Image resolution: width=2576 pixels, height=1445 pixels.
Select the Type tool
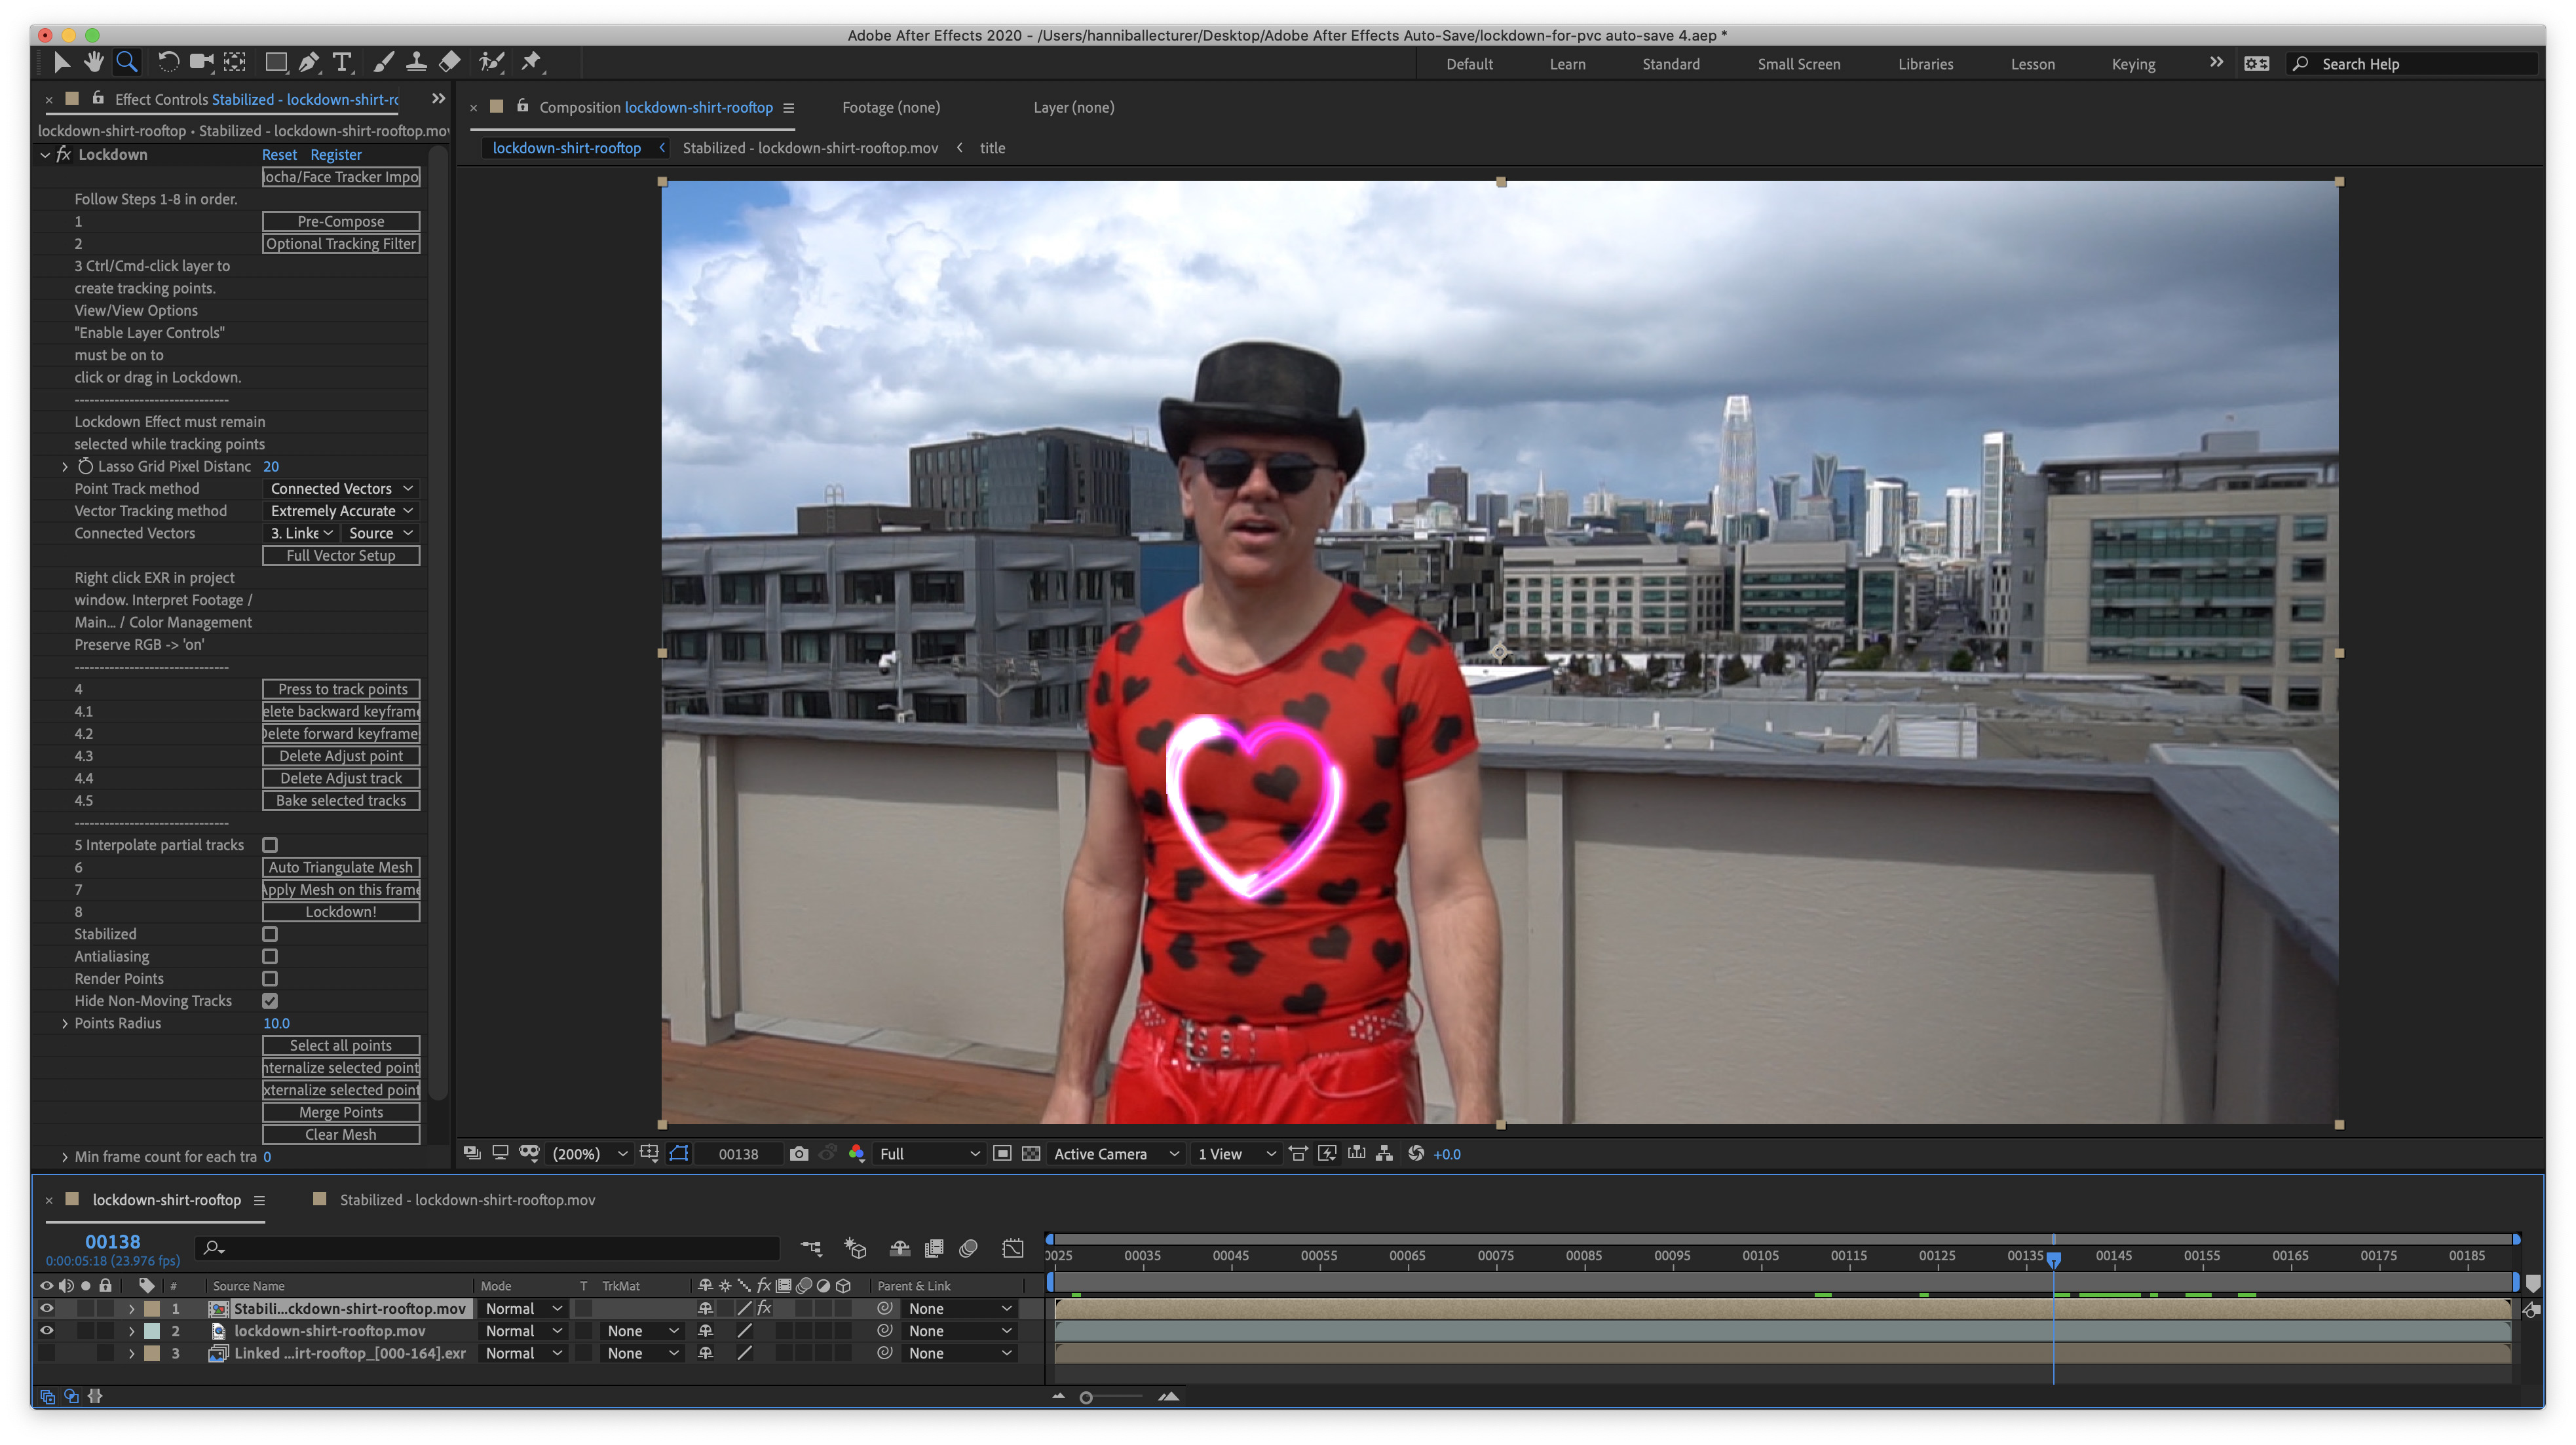342,62
